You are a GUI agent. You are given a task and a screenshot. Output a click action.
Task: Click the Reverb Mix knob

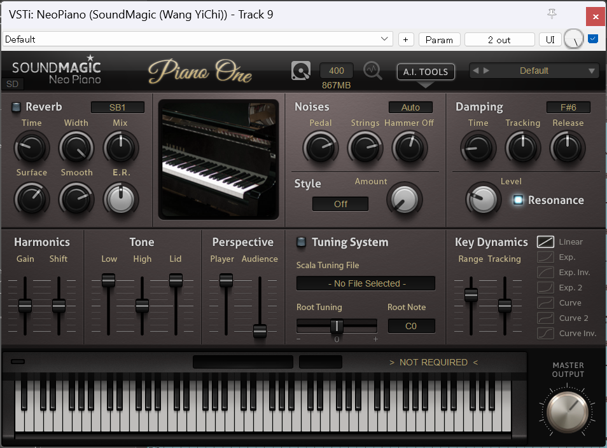point(121,147)
